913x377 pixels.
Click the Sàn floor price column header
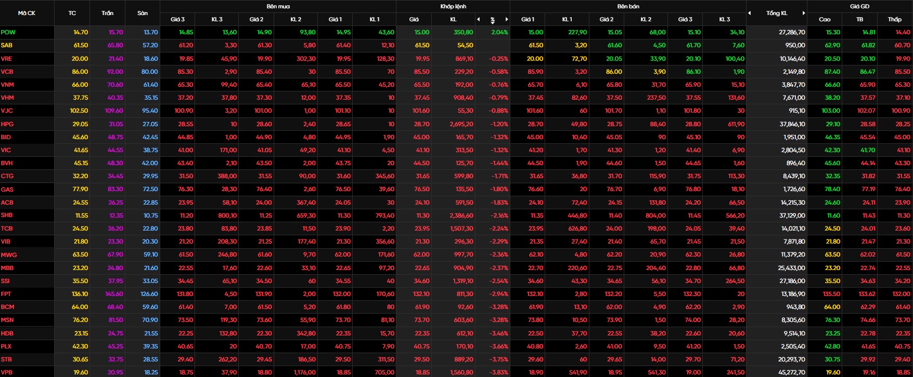[143, 13]
